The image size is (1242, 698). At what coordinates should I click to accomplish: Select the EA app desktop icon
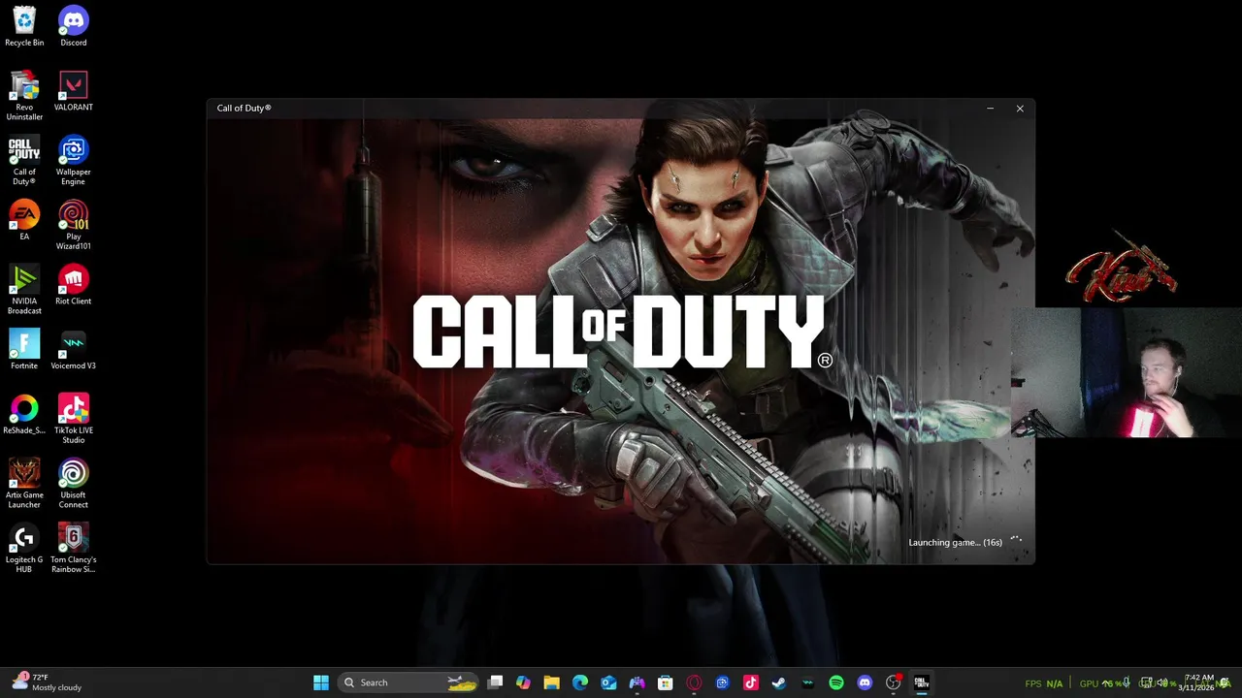click(x=24, y=220)
